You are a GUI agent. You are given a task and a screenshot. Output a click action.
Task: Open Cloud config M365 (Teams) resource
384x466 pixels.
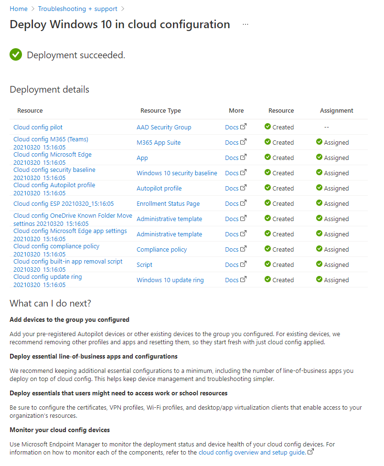click(x=51, y=143)
